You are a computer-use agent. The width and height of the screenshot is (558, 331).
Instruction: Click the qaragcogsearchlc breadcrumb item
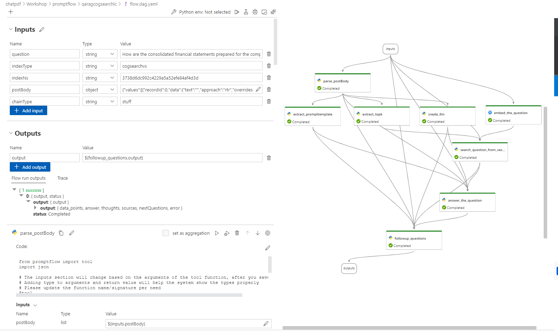coord(99,4)
